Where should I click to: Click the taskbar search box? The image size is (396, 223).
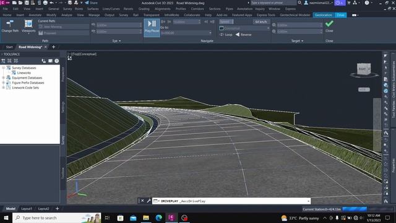pos(57,217)
